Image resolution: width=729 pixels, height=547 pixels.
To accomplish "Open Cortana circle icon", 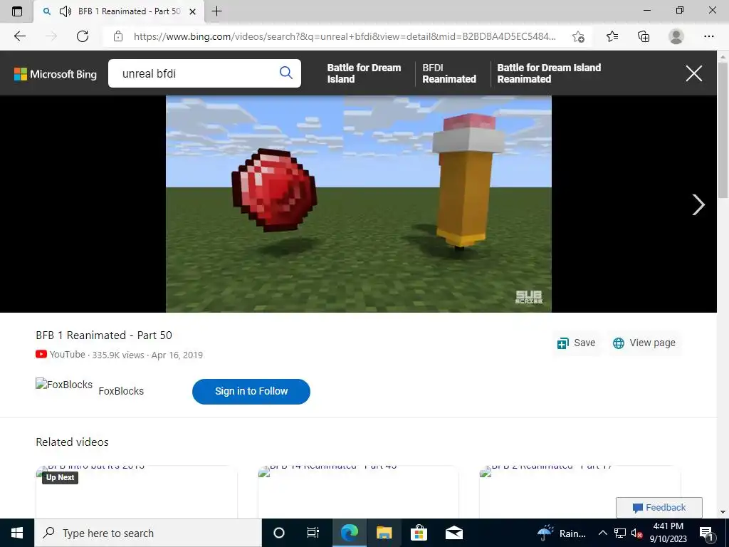I will (279, 533).
